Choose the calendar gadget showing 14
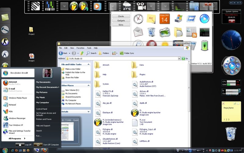 coord(164,19)
